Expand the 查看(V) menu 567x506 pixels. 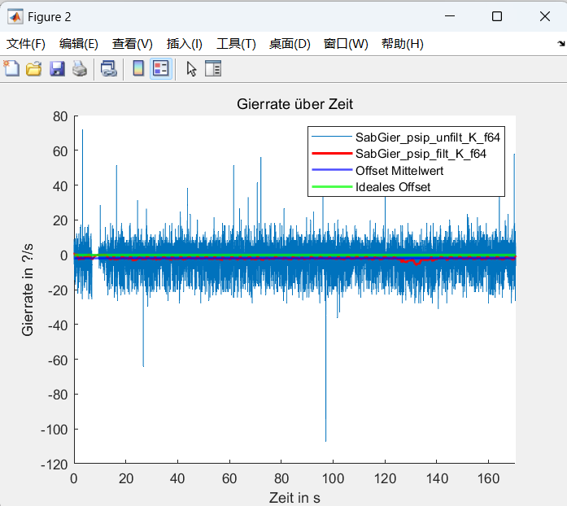(132, 44)
